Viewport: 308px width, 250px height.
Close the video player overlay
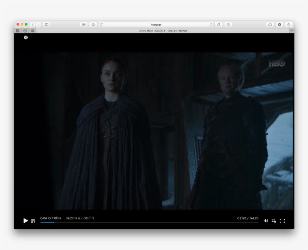coord(26,37)
